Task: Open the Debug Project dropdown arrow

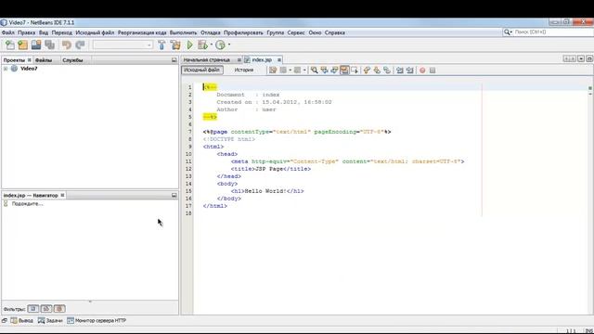Action: point(212,45)
